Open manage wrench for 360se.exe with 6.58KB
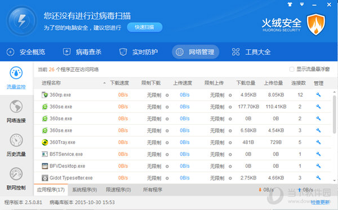The width and height of the screenshot is (338, 210). click(318, 130)
